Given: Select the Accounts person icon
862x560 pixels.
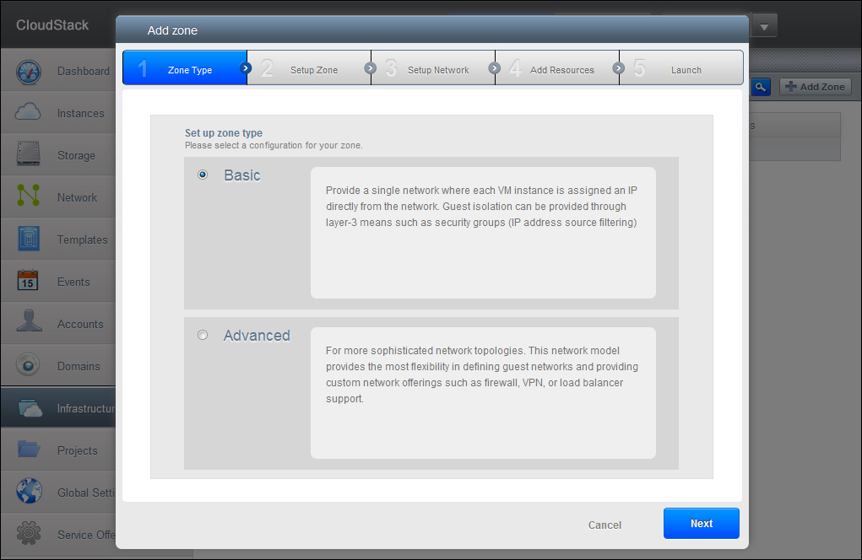Looking at the screenshot, I should click(x=29, y=324).
